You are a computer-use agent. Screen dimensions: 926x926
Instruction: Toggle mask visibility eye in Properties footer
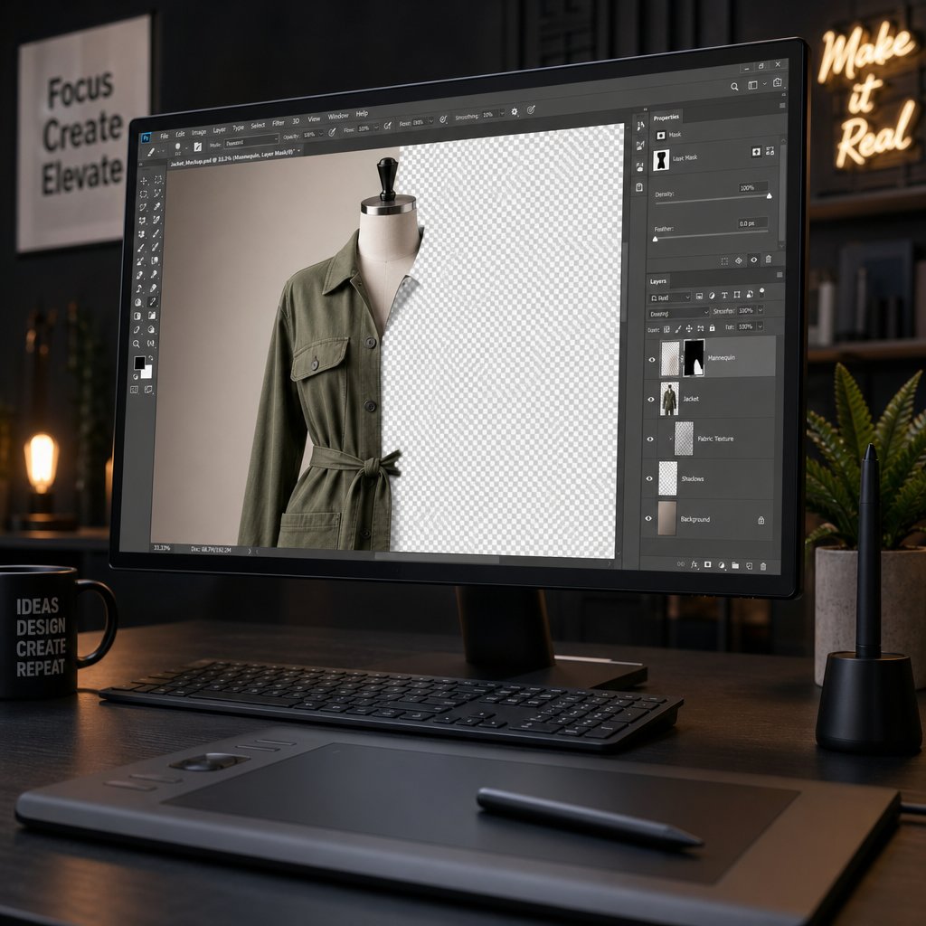[x=754, y=260]
